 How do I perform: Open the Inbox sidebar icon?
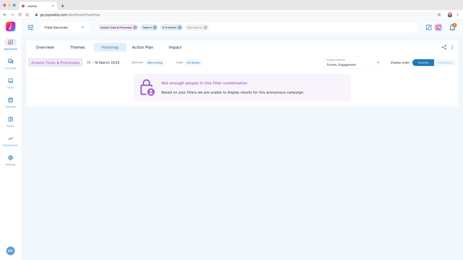click(10, 81)
